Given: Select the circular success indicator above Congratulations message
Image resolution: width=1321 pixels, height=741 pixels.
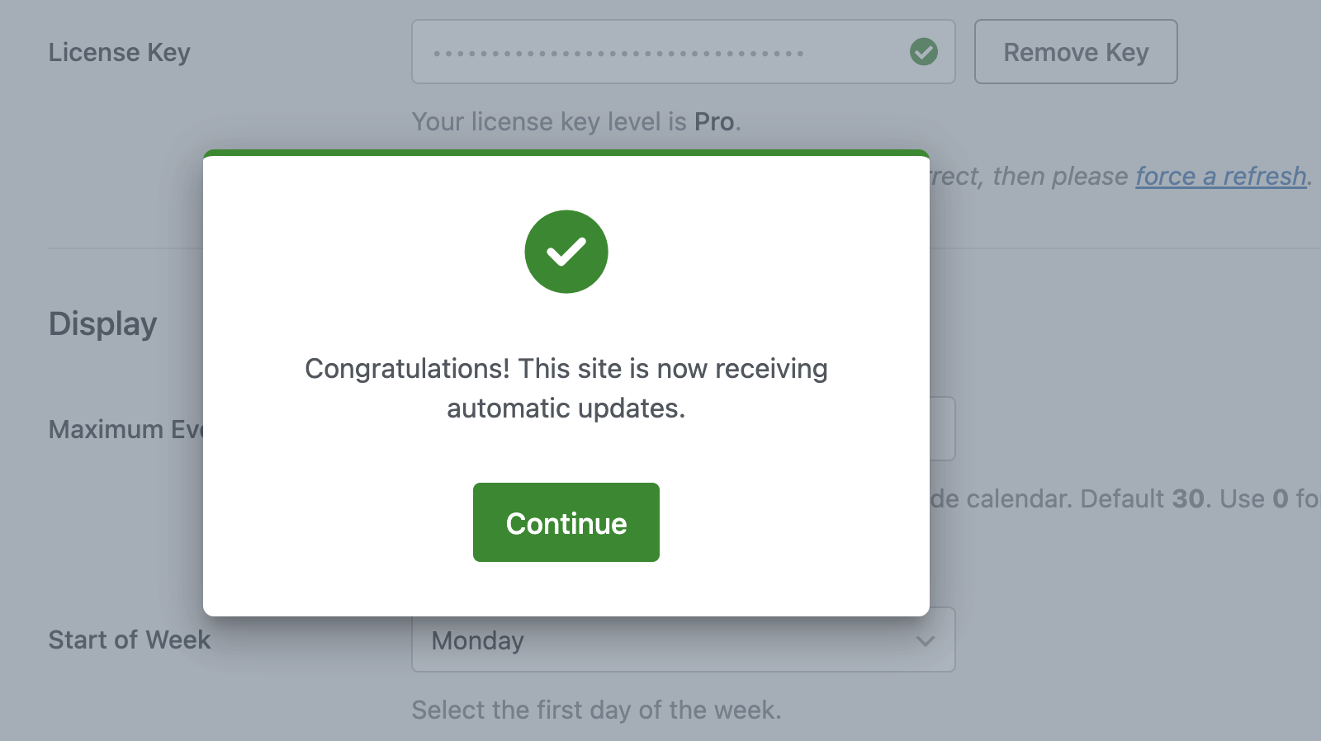Looking at the screenshot, I should [566, 252].
